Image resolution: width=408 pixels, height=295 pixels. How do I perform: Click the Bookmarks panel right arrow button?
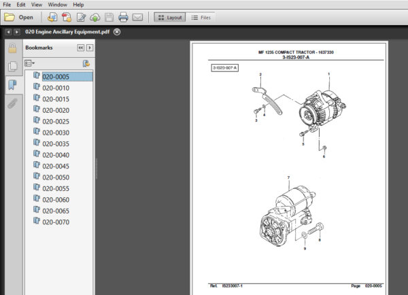pos(90,48)
